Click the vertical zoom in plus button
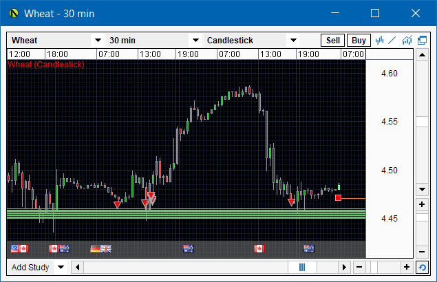The height and width of the screenshot is (282, 437). (422, 204)
